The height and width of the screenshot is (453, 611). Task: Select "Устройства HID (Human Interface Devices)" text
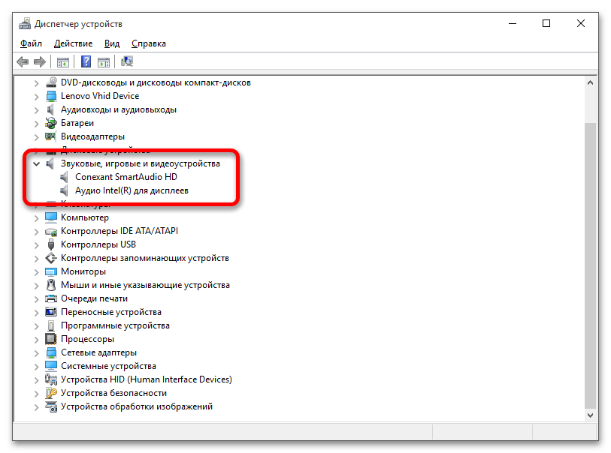(147, 379)
